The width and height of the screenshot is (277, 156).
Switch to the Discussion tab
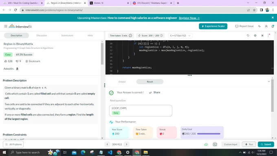(x=42, y=35)
